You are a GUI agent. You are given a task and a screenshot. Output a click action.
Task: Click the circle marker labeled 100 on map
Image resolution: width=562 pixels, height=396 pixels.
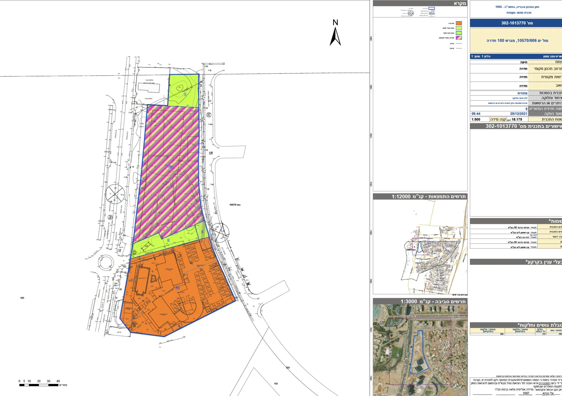click(x=219, y=233)
